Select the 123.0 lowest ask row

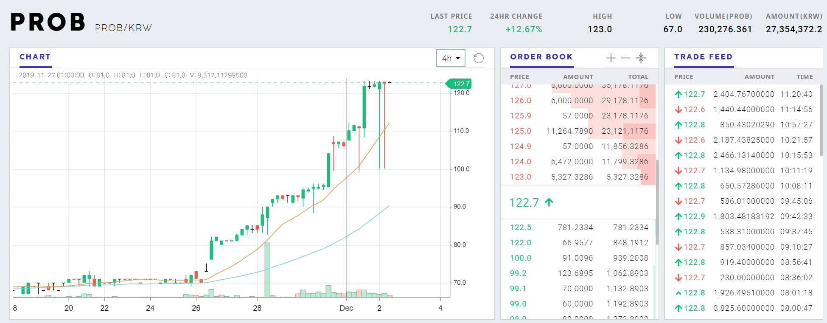coord(579,177)
